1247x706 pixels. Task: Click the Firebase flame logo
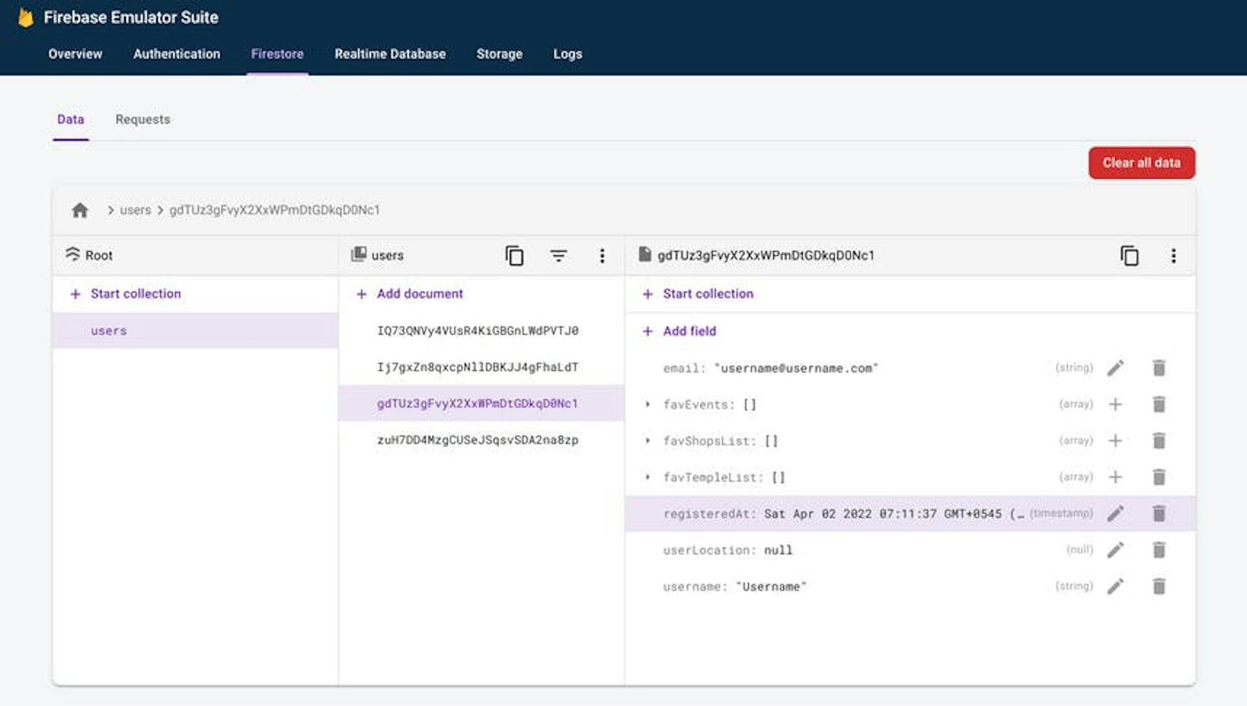coord(25,18)
